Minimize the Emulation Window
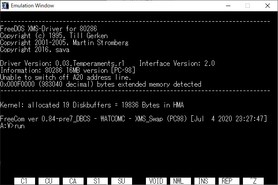278x185 pixels. pos(227,6)
